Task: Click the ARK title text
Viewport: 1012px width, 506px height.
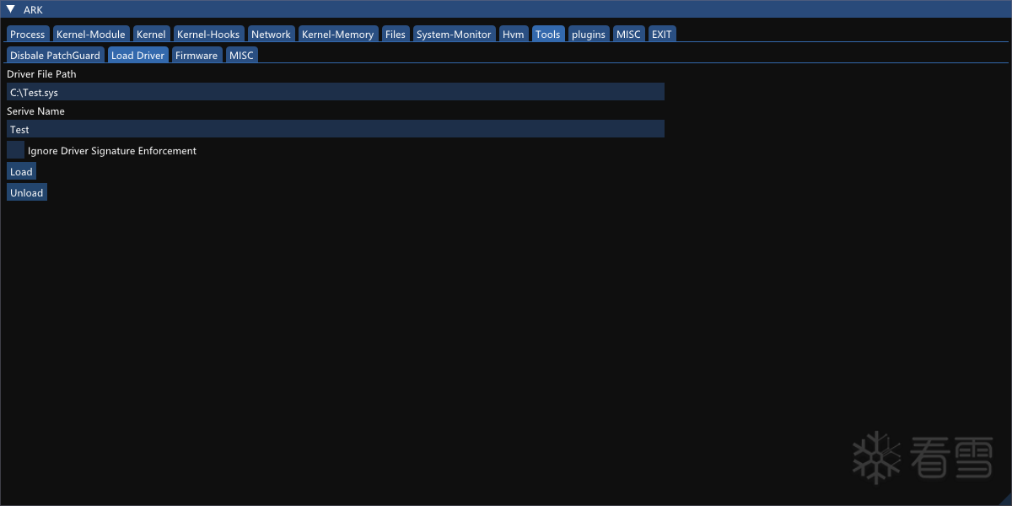Action: click(x=33, y=10)
